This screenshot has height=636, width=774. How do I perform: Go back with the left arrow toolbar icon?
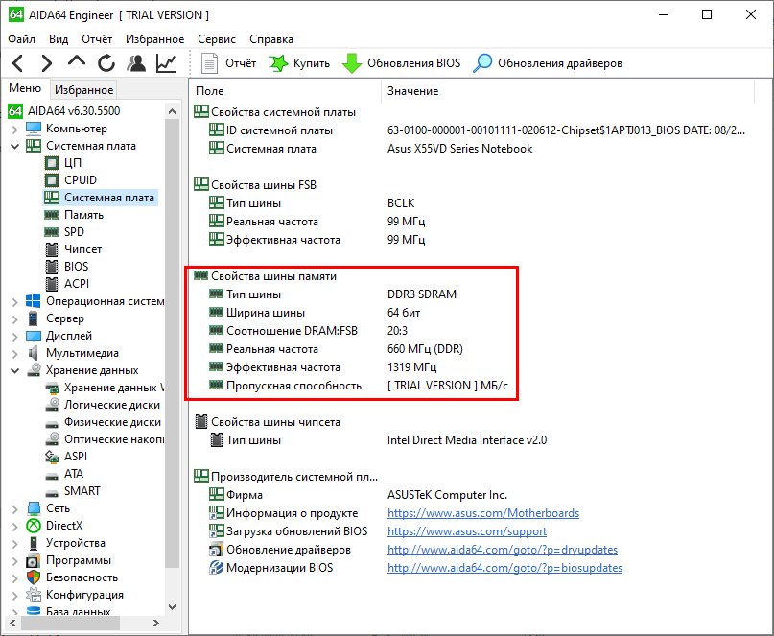coord(18,63)
